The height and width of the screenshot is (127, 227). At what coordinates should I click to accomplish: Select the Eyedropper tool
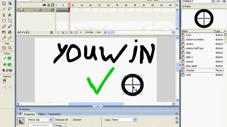[x=4, y=38]
